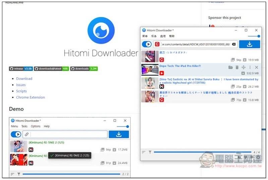The image size is (268, 180).
Task: Click the blue download button beside the URL field
Action: [x=249, y=44]
